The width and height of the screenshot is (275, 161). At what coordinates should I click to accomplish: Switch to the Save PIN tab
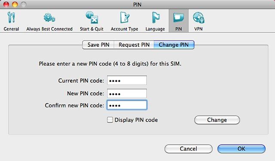tap(98, 45)
